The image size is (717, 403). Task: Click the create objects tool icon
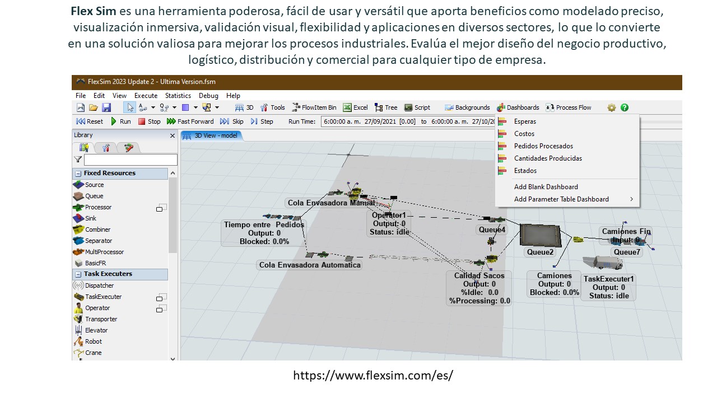click(x=207, y=107)
